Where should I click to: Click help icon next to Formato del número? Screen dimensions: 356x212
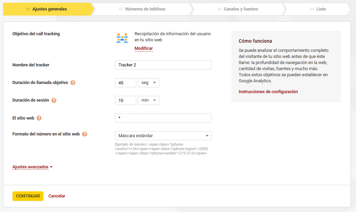pos(85,134)
